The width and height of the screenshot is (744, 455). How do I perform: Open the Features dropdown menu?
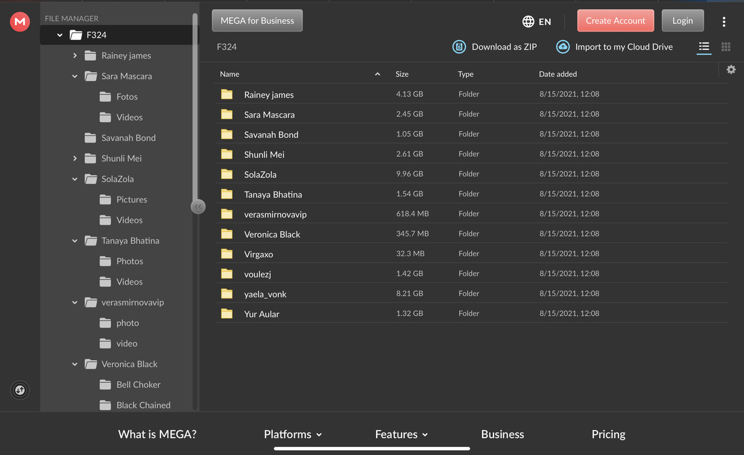tap(402, 434)
